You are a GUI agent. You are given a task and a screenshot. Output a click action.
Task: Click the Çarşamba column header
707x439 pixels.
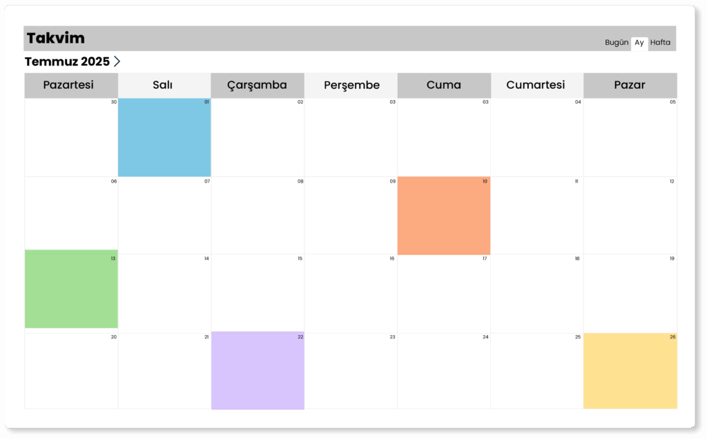point(258,85)
